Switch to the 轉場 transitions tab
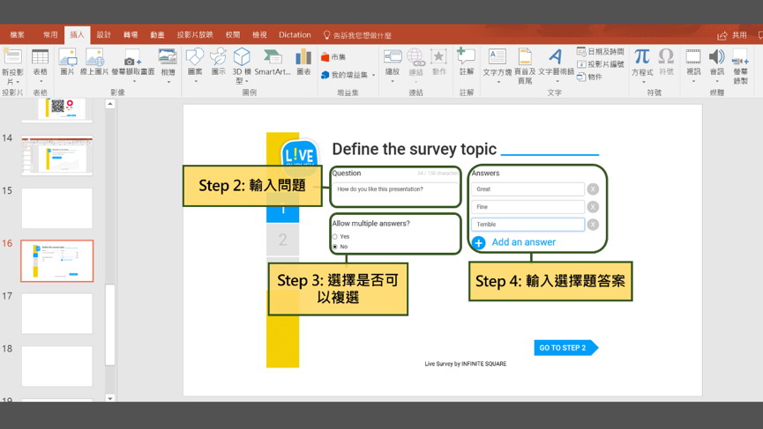This screenshot has height=429, width=763. click(x=131, y=35)
